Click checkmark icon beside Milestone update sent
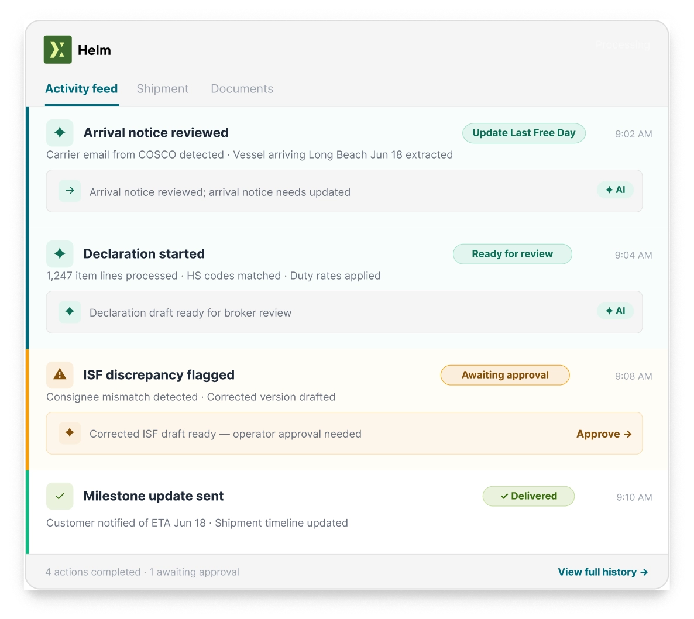 pos(60,496)
